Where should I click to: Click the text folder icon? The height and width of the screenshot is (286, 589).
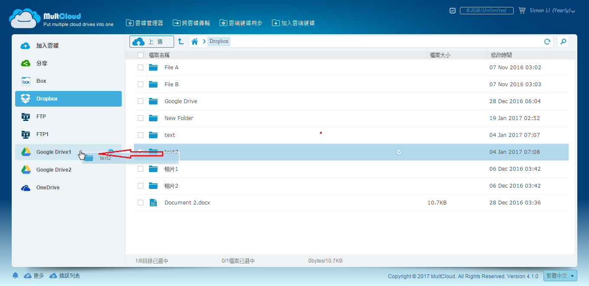click(x=153, y=135)
